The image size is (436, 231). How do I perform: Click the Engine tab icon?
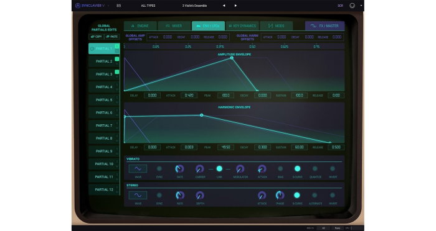(x=133, y=26)
